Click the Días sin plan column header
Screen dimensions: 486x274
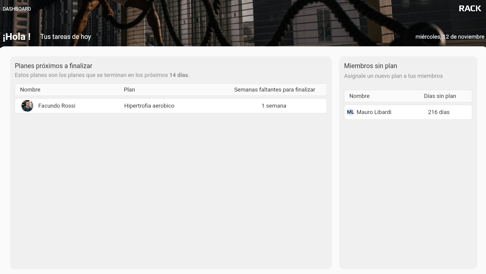click(440, 96)
